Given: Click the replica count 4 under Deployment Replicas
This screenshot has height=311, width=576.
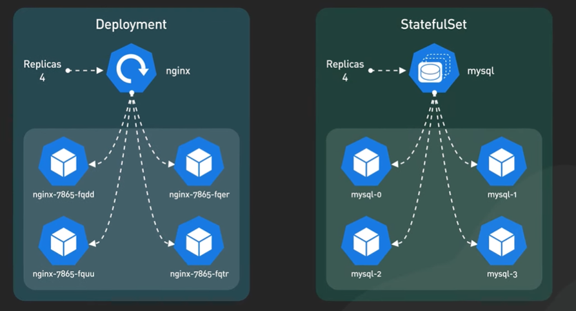Looking at the screenshot, I should (x=42, y=77).
